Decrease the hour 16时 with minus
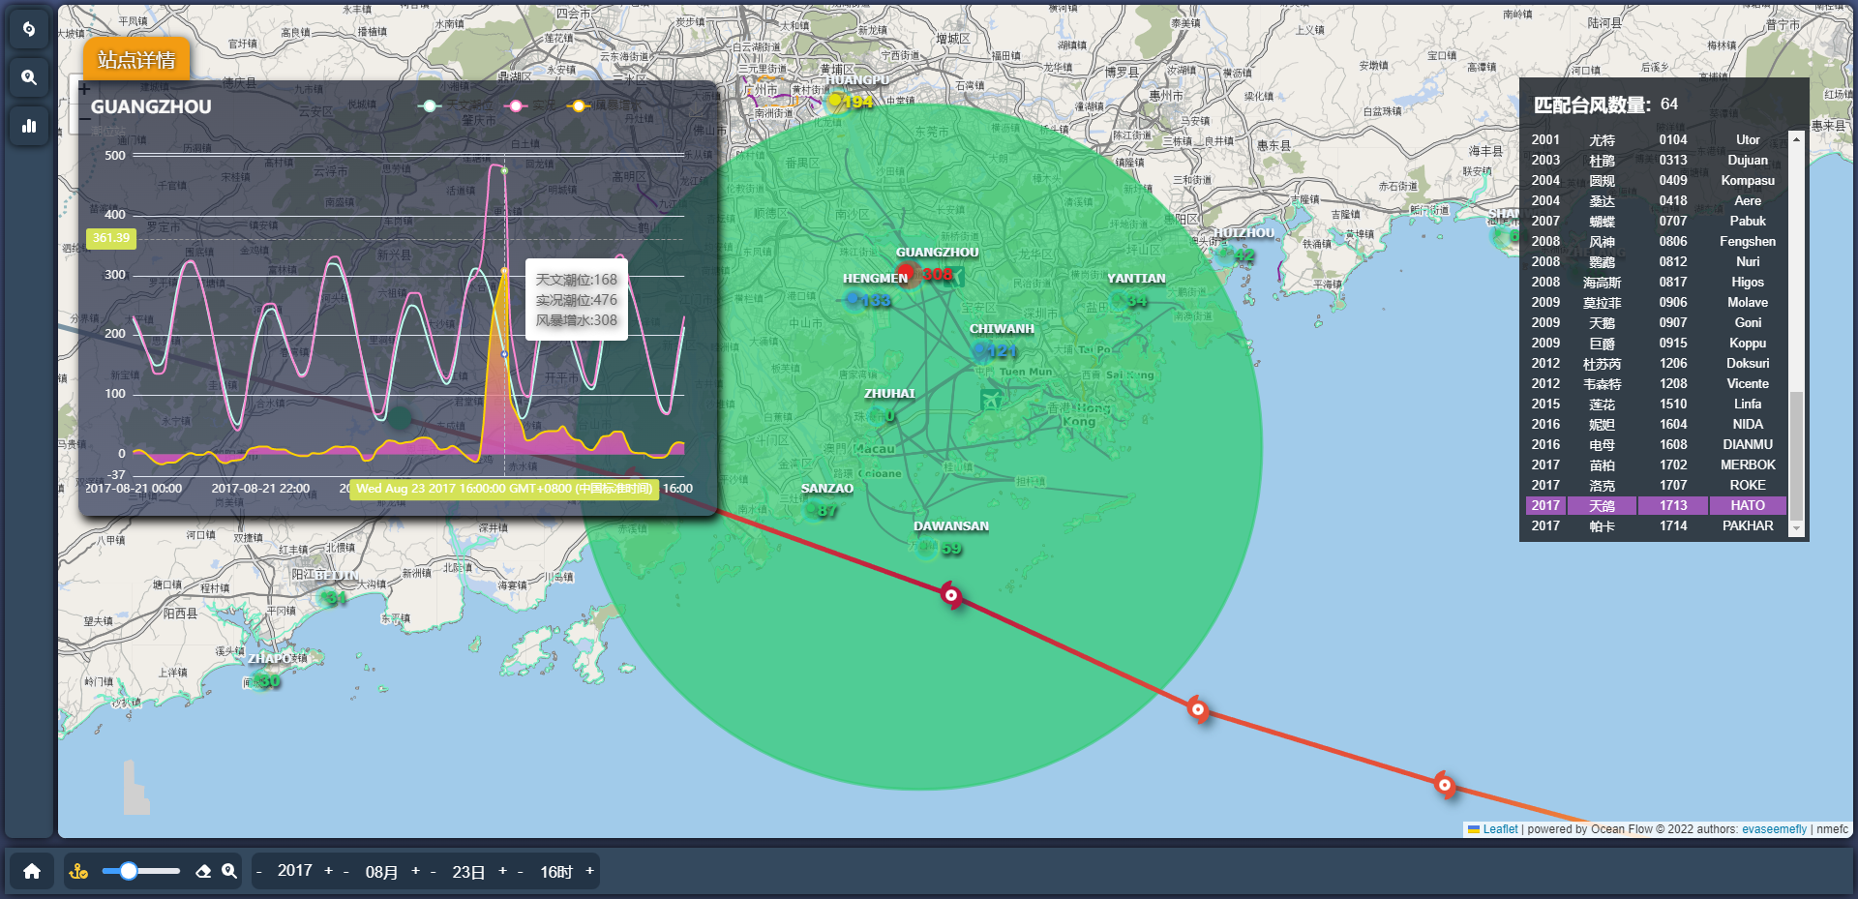Screen dimensions: 1858x899 tap(521, 871)
